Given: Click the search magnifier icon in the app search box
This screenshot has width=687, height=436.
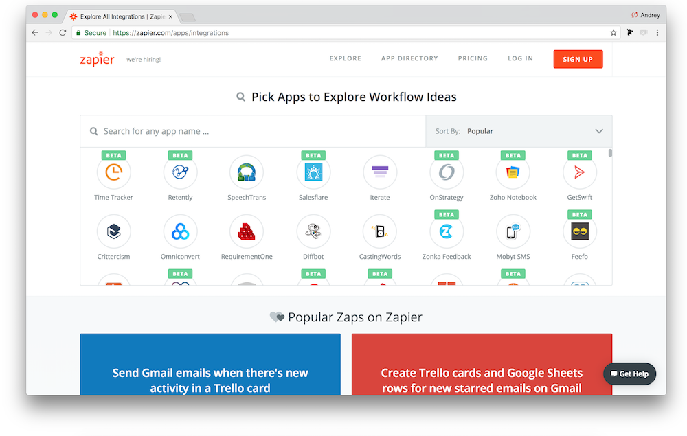Looking at the screenshot, I should (x=93, y=131).
